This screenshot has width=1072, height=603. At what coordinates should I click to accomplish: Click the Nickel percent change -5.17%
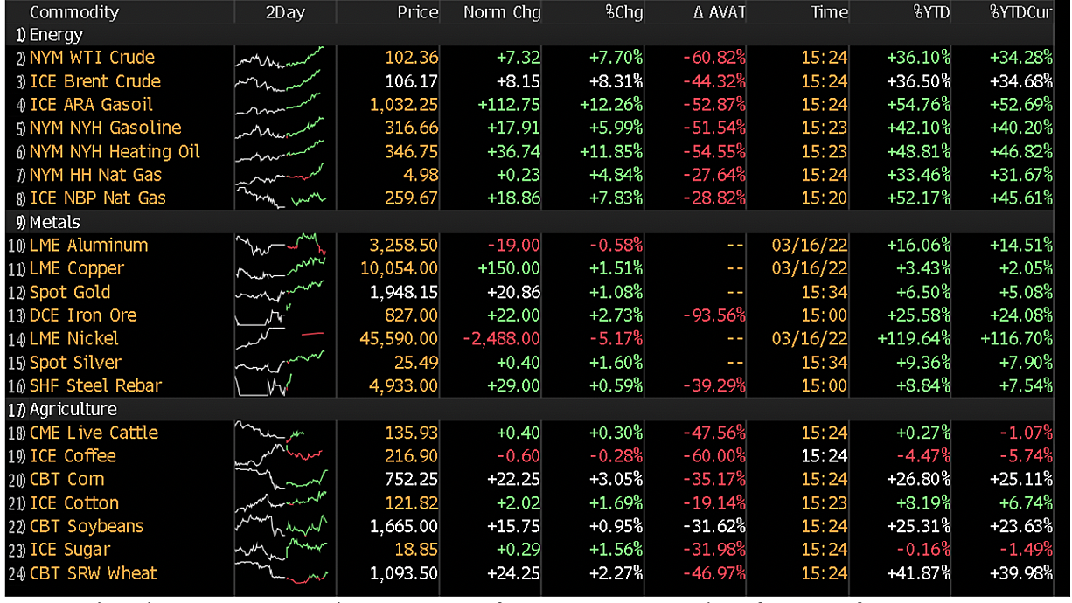(x=616, y=339)
